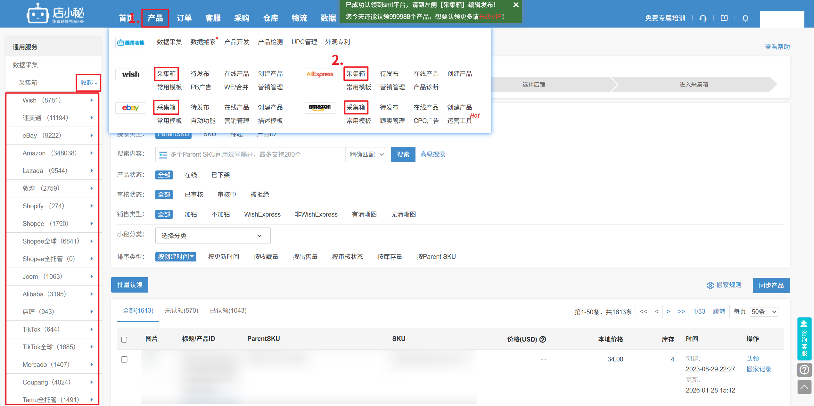Click the question mark help icon
Screen dimensions: 814x406
[x=804, y=370]
